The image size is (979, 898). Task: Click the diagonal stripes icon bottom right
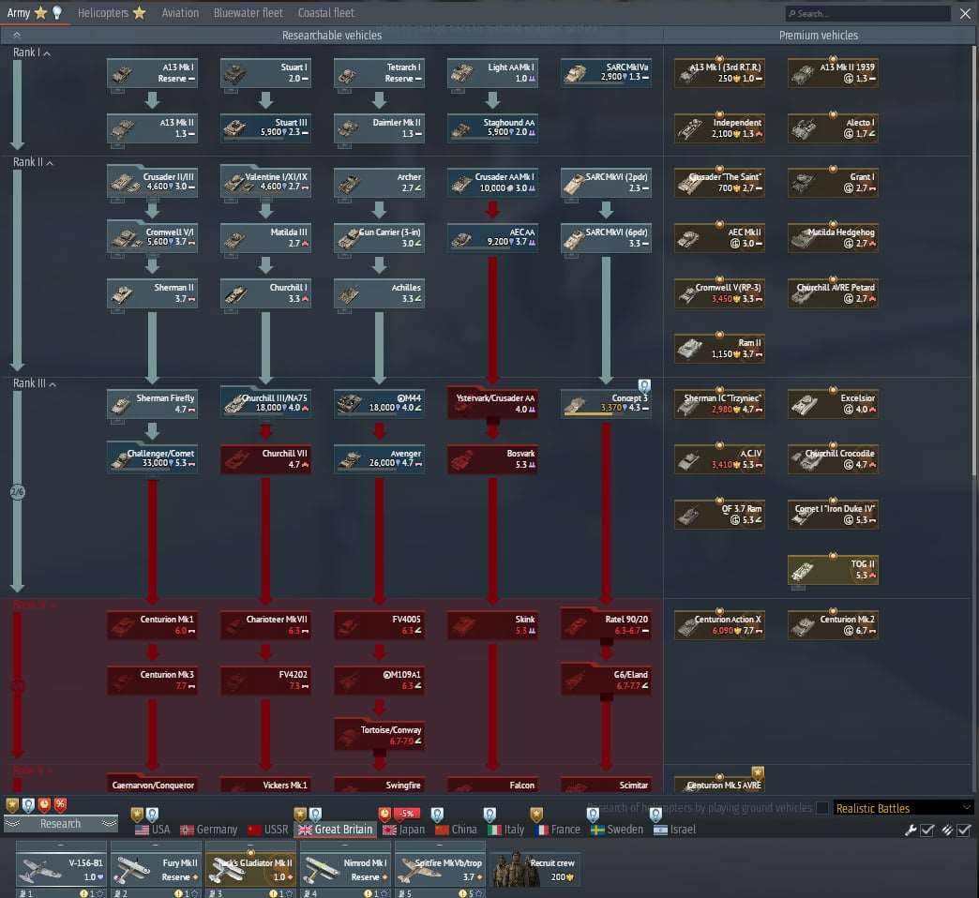[947, 830]
